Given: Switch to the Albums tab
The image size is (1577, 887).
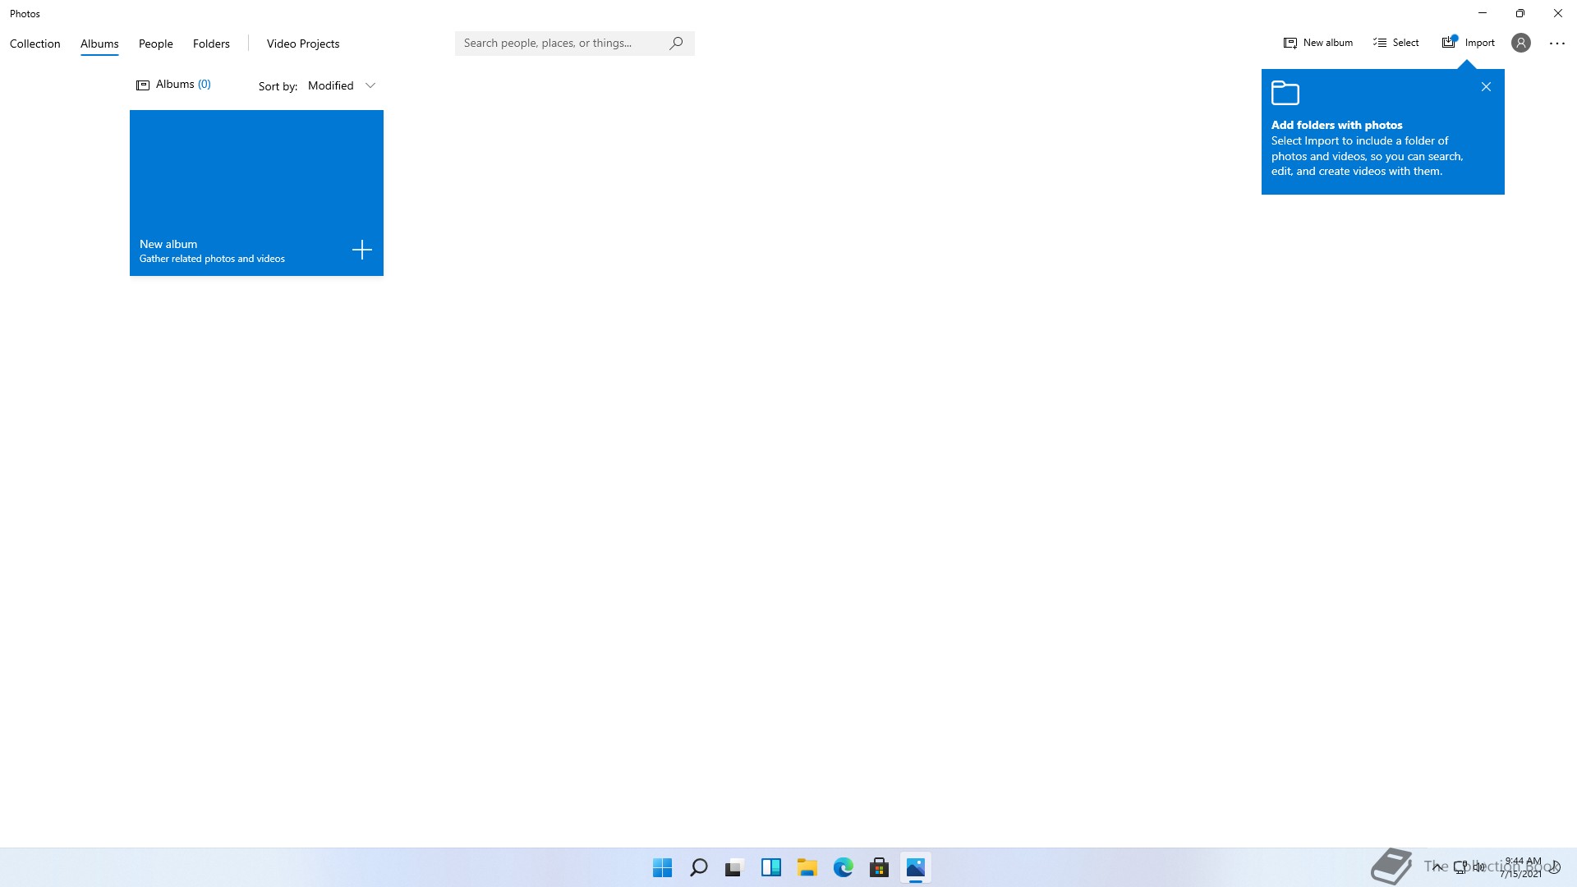Looking at the screenshot, I should tap(99, 44).
